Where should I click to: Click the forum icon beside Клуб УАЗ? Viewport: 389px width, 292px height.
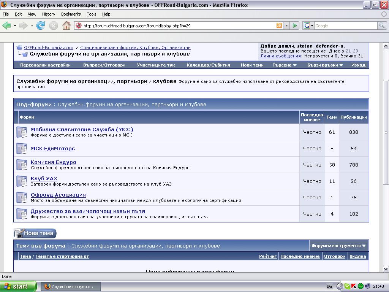tap(22, 181)
